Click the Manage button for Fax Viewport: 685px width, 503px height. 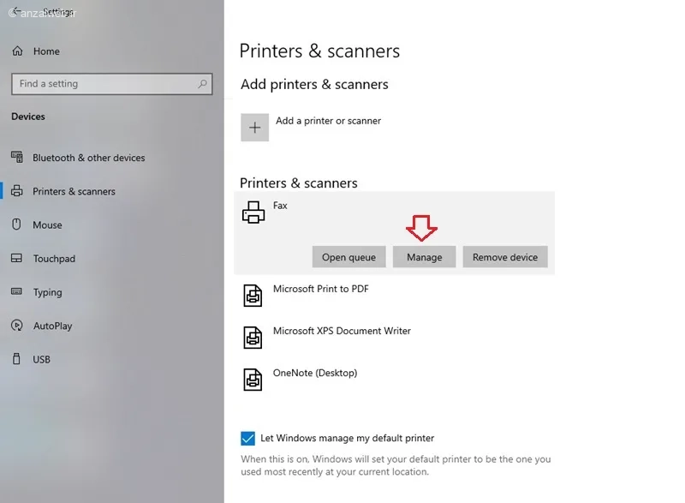point(424,257)
